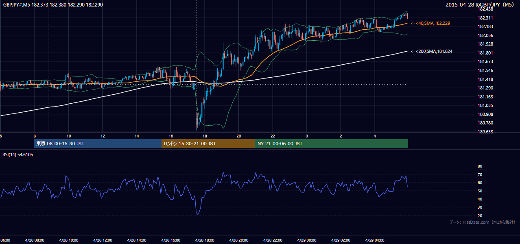Image resolution: width=520 pixels, height=244 pixels.
Task: Click the 180.780 price axis value
Action: pyautogui.click(x=485, y=123)
